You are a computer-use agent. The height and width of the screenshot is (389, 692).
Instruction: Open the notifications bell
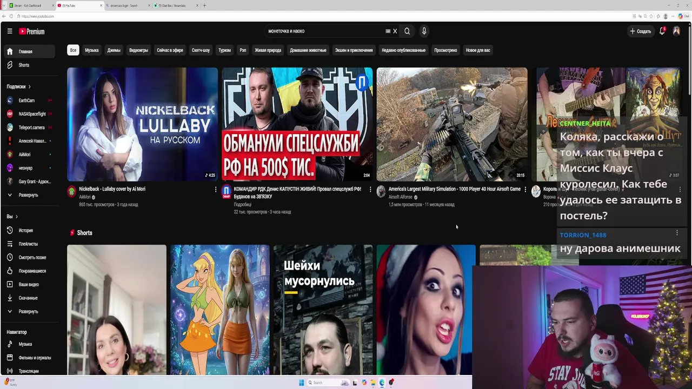click(x=662, y=31)
